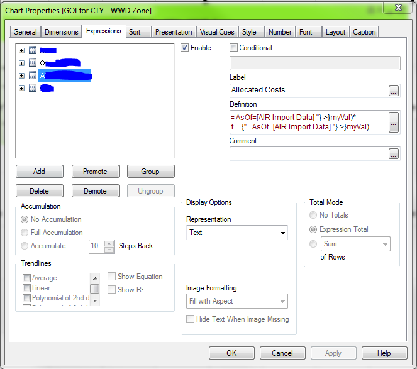Switch to the Number tab

point(280,32)
